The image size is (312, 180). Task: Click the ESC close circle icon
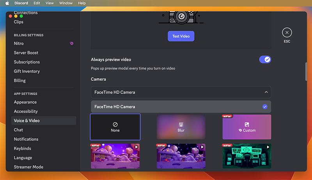click(287, 33)
